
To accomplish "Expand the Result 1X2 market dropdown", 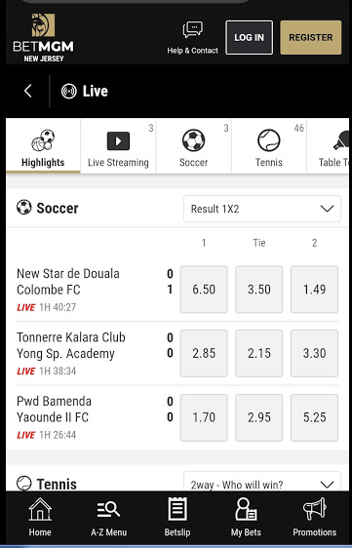I will pos(262,209).
